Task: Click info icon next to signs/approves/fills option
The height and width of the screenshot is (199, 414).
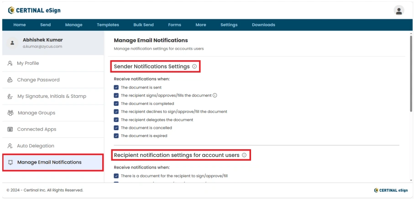Action: (x=215, y=95)
